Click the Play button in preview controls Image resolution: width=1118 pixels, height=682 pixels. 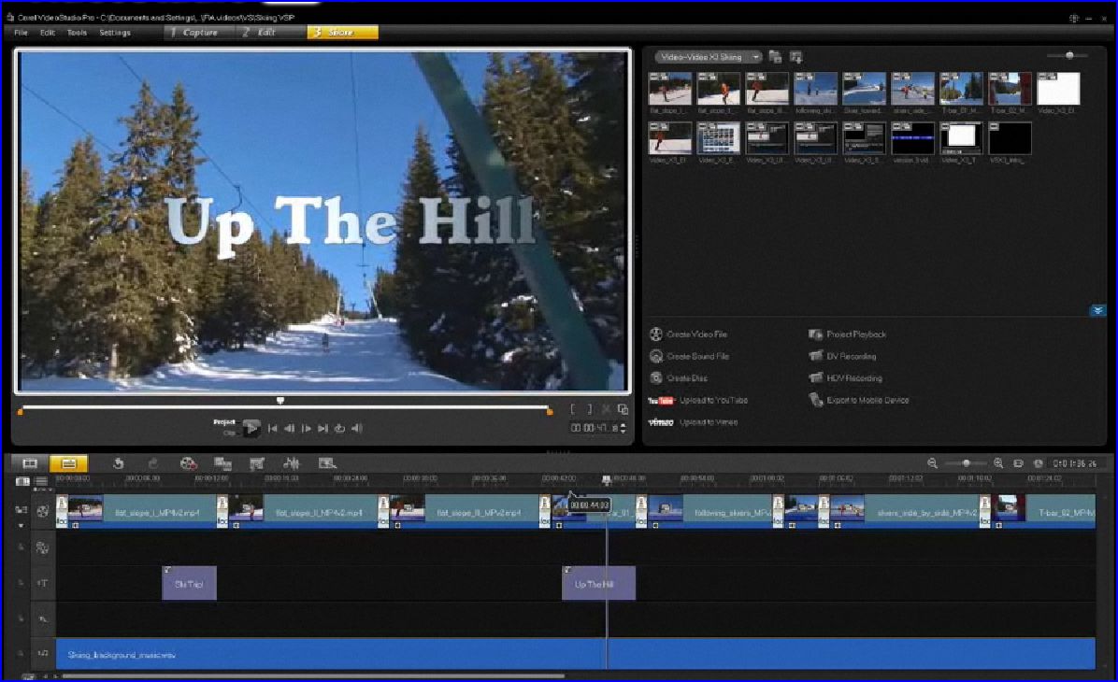click(x=251, y=428)
